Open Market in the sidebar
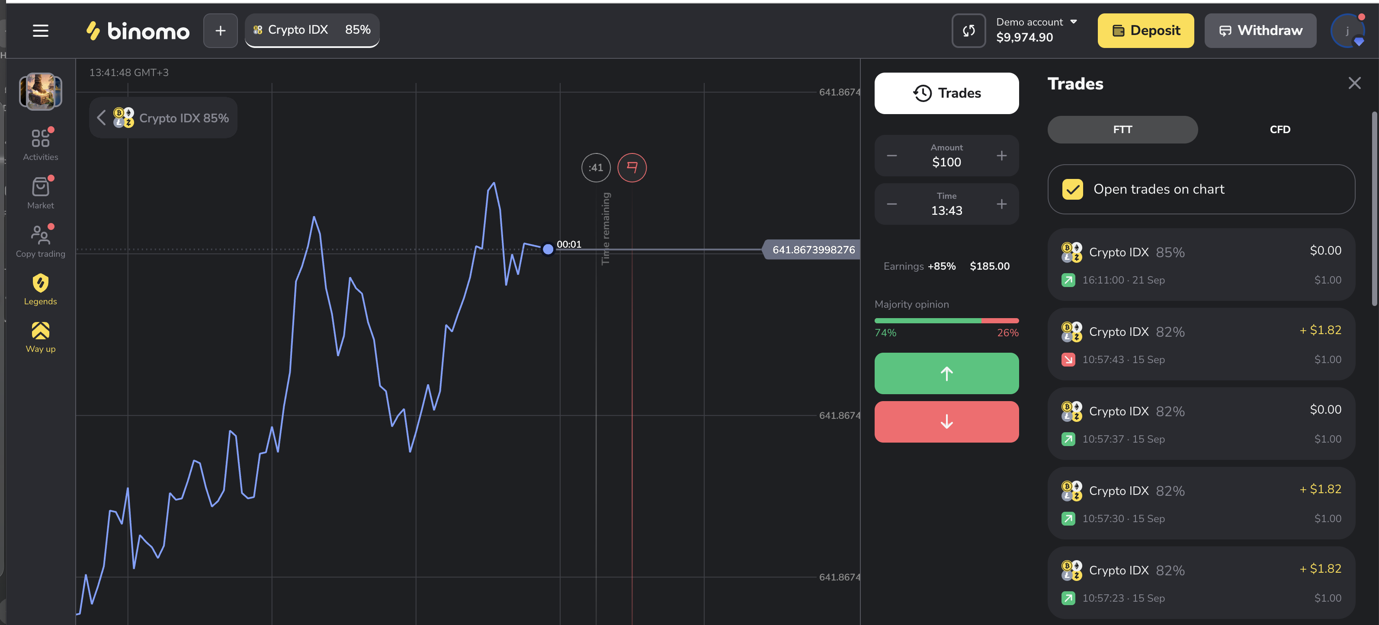This screenshot has width=1379, height=625. pos(41,193)
